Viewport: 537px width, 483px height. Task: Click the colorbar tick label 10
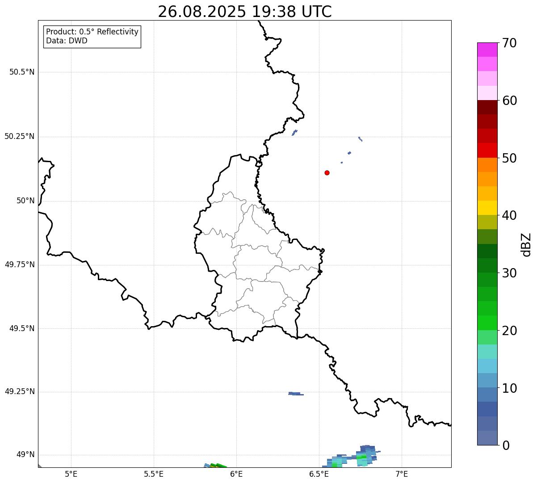click(x=509, y=388)
